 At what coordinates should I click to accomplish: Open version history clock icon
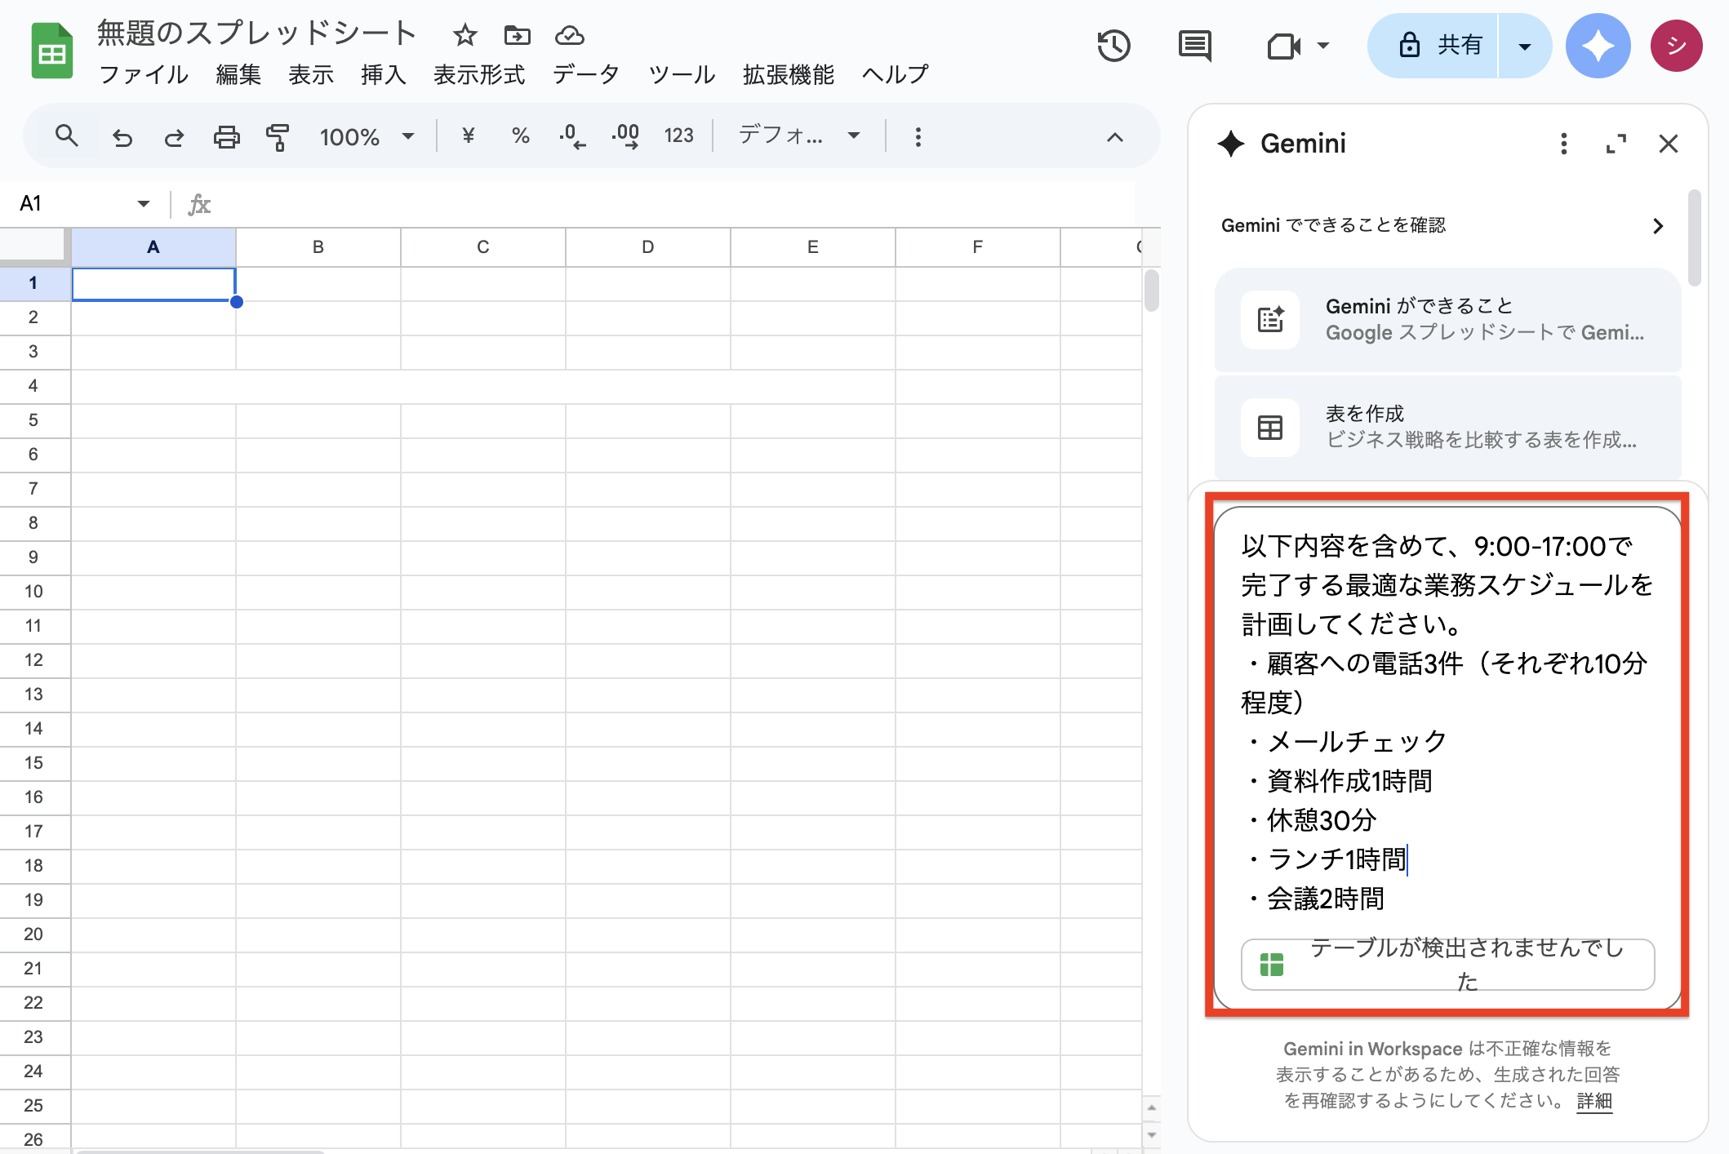(1113, 46)
